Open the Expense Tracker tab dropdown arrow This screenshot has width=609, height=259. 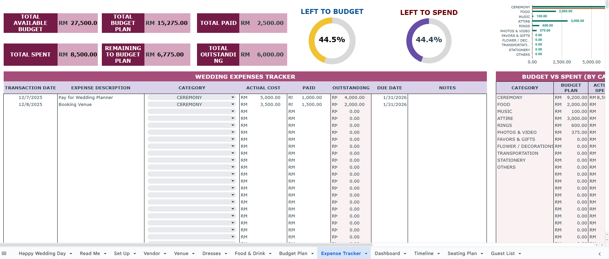click(366, 254)
